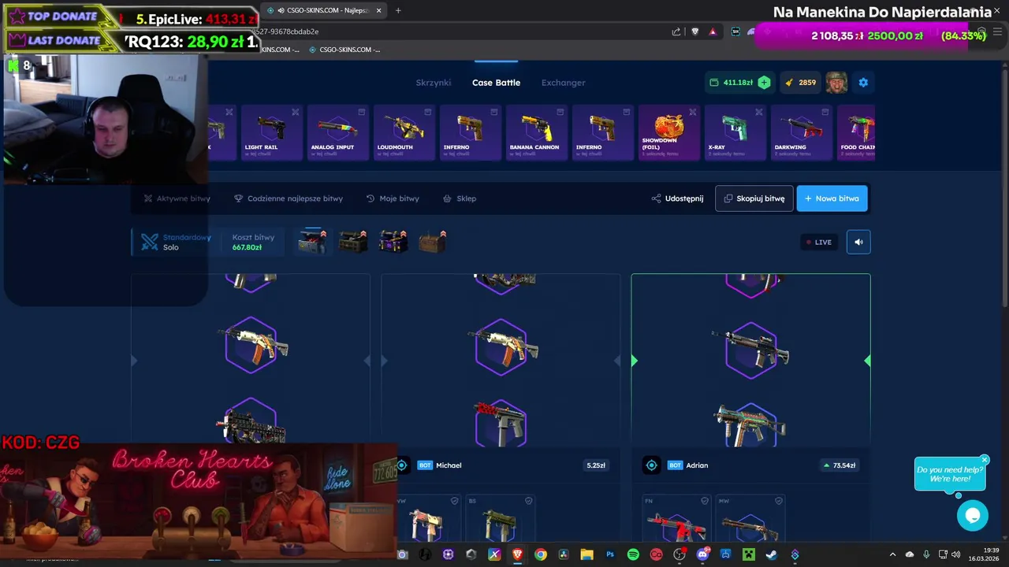The image size is (1009, 567).
Task: Click the Michael bot avatar icon
Action: coord(401,465)
